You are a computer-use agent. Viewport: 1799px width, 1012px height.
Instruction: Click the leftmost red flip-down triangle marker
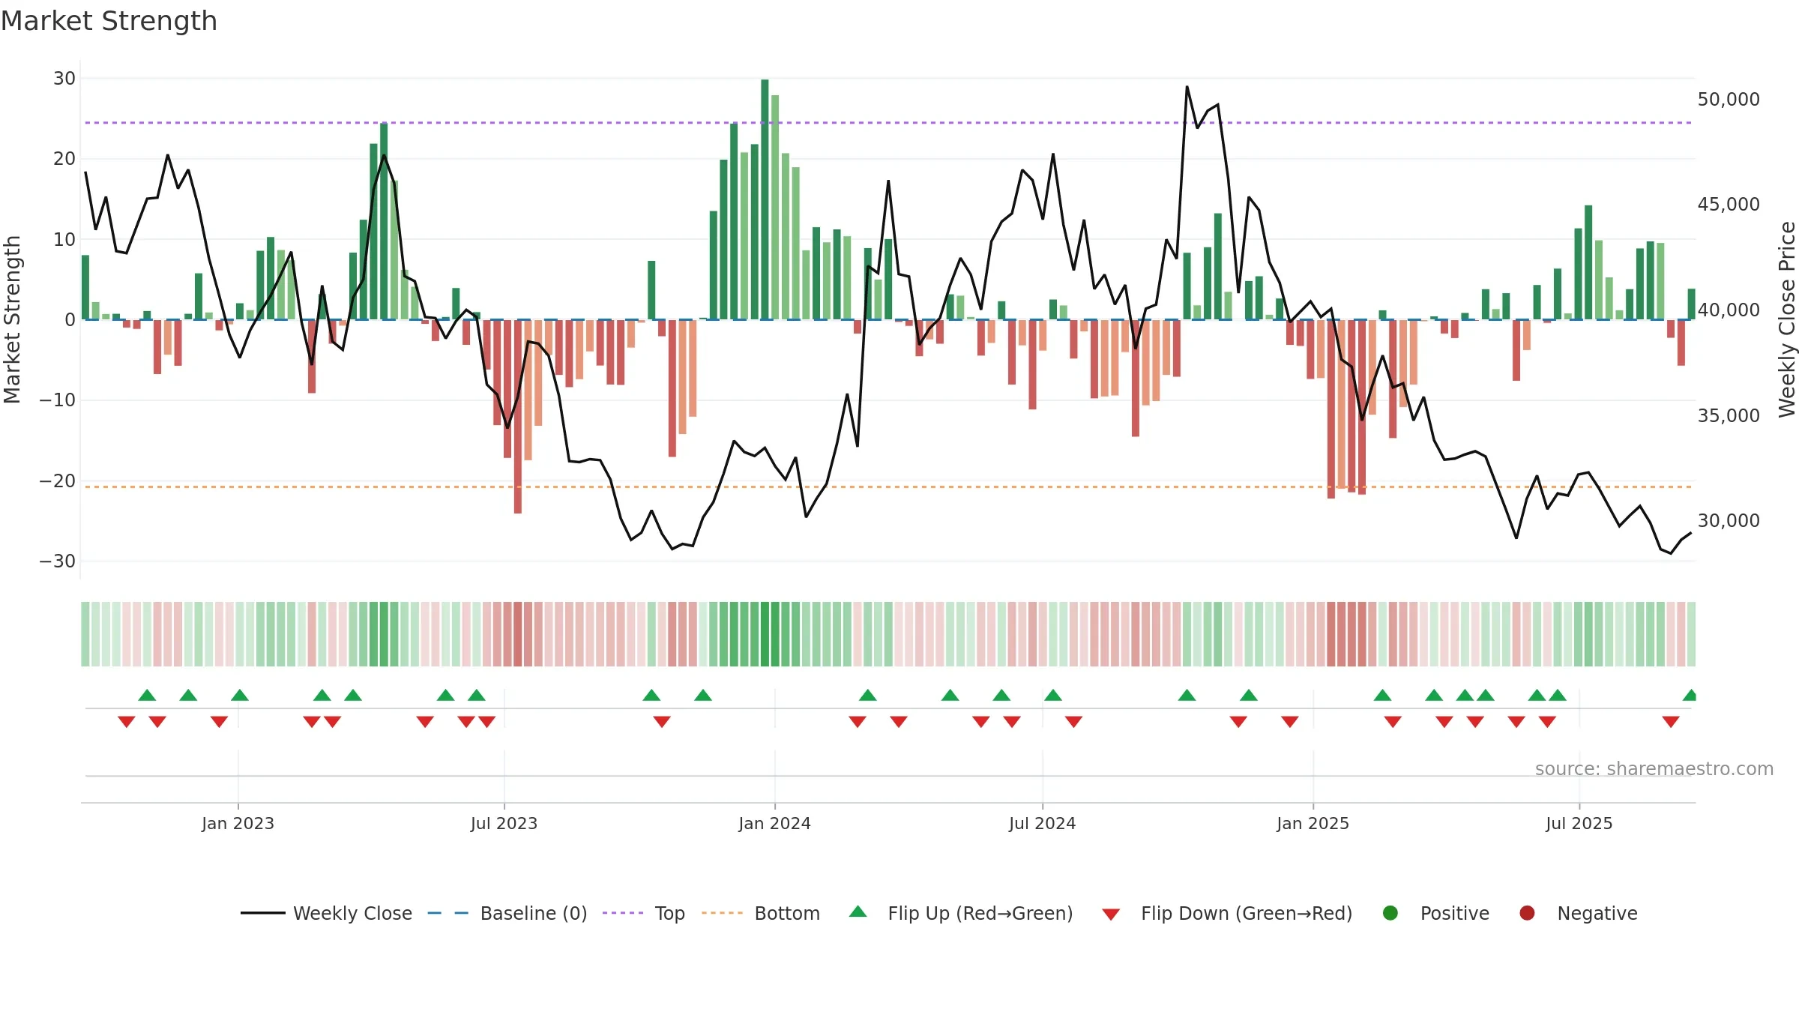point(126,721)
